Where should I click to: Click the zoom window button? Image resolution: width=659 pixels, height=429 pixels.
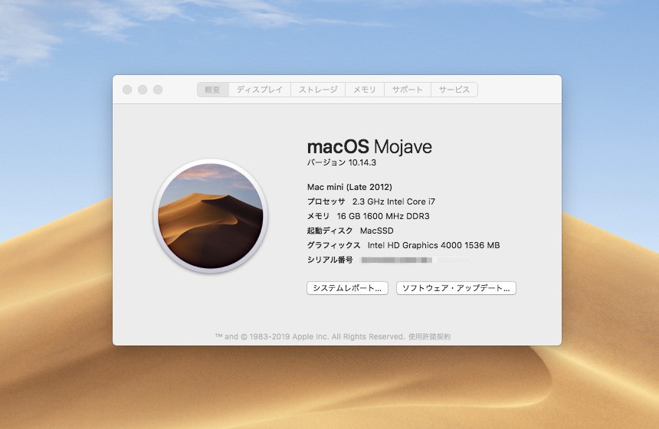tap(158, 90)
